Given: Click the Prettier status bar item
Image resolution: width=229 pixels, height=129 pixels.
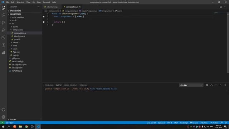Looking at the screenshot, I should [214, 123].
